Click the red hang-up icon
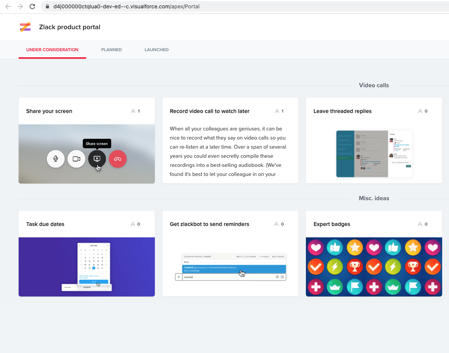Image resolution: width=449 pixels, height=353 pixels. (x=118, y=159)
